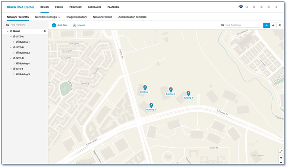288x168 pixels.
Task: Click the fullscreen expand map icon
Action: coord(281,151)
